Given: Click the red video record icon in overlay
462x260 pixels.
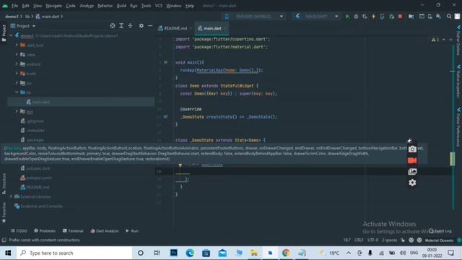Looking at the screenshot, I should (x=412, y=160).
